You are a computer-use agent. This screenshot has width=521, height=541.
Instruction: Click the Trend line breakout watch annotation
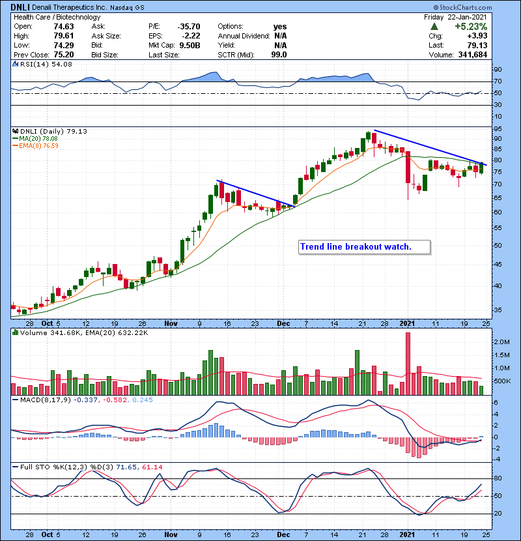coord(364,247)
